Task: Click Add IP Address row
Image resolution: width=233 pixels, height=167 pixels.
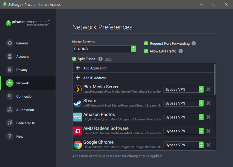Action: pos(95,78)
